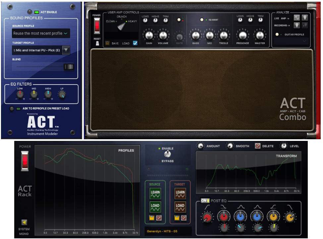Click the Live Amp waveform analyze icon
323x239 pixels.
297,18
